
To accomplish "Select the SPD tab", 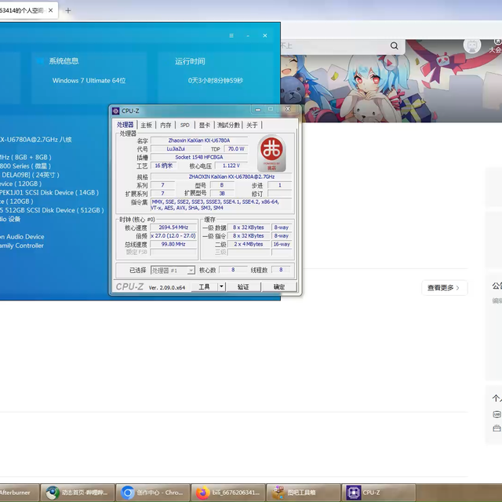I will [184, 125].
